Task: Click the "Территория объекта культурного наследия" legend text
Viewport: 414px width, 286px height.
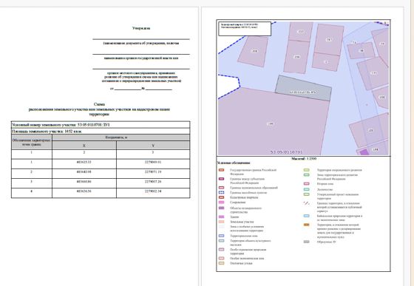Action: point(251,242)
